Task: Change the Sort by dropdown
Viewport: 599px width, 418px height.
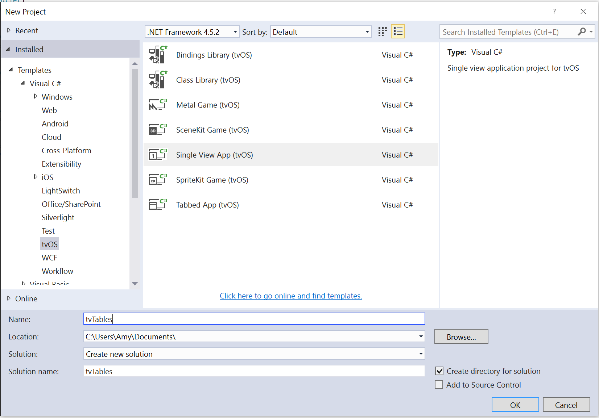Action: (367, 32)
